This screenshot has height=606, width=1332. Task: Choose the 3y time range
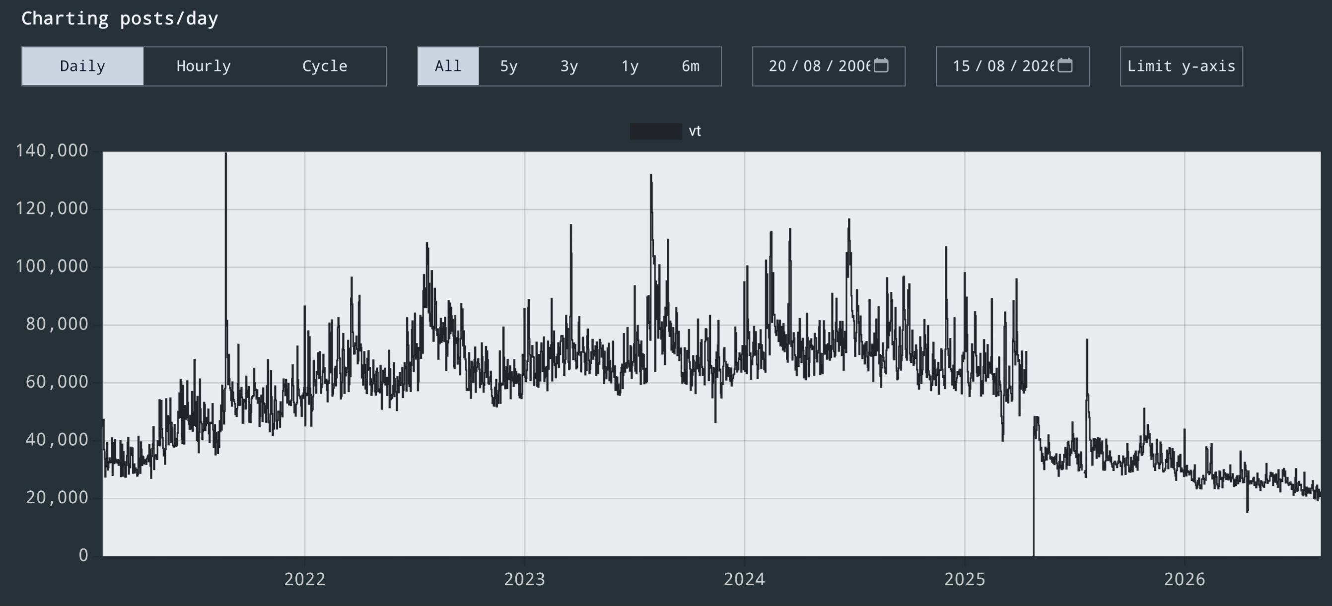(x=569, y=66)
